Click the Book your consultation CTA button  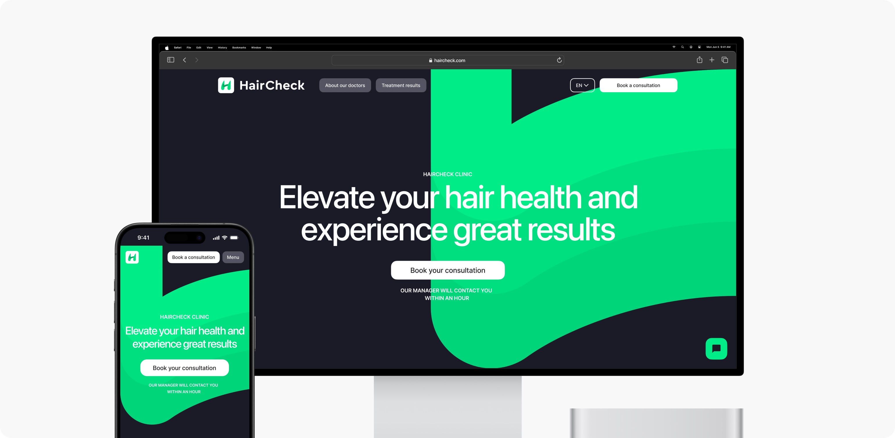[x=448, y=270]
